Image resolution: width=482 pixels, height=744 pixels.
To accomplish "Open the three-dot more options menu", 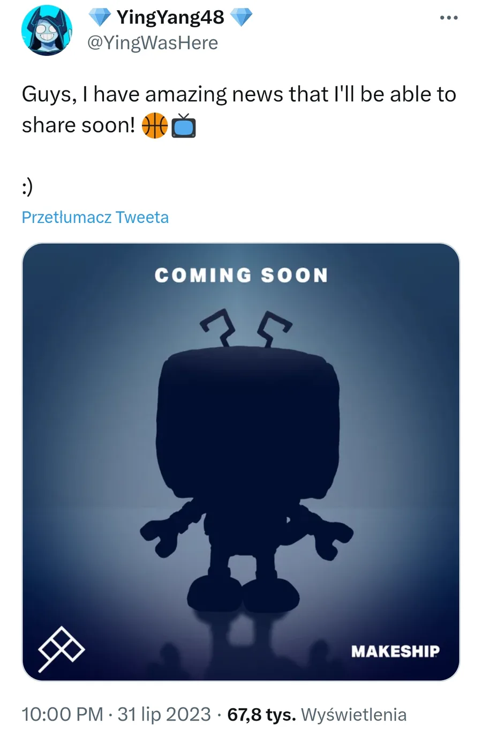I will tap(448, 18).
